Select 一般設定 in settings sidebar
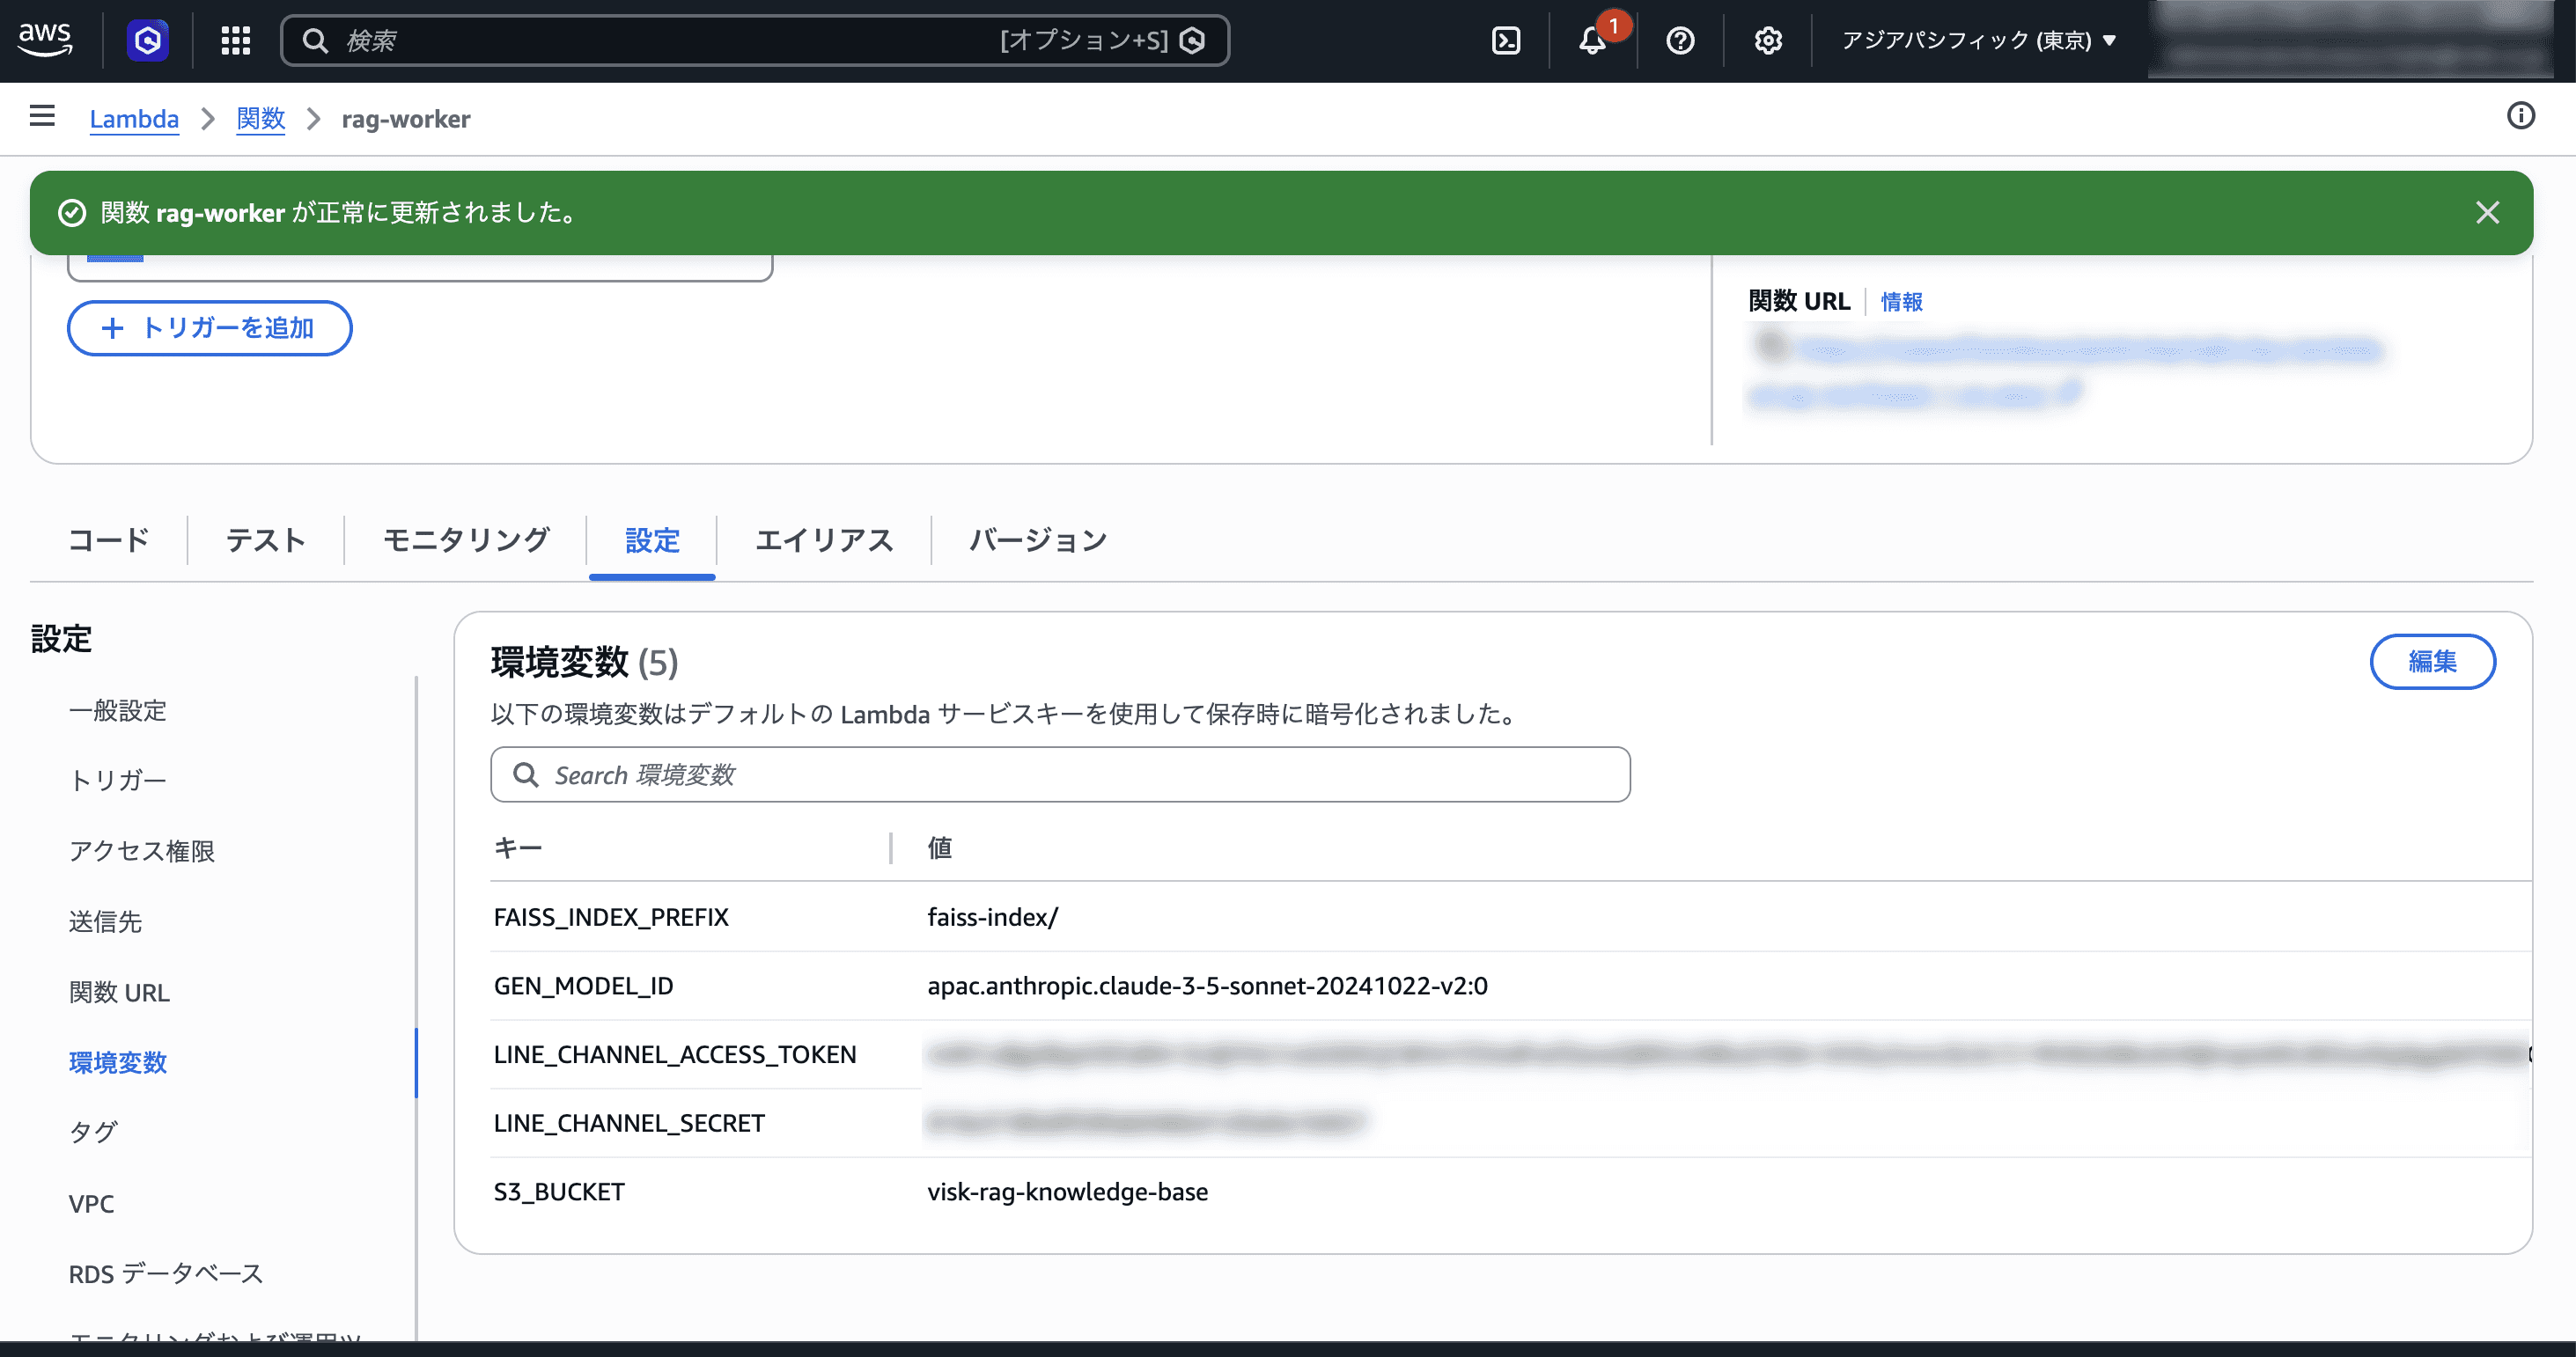This screenshot has width=2576, height=1357. (x=117, y=710)
